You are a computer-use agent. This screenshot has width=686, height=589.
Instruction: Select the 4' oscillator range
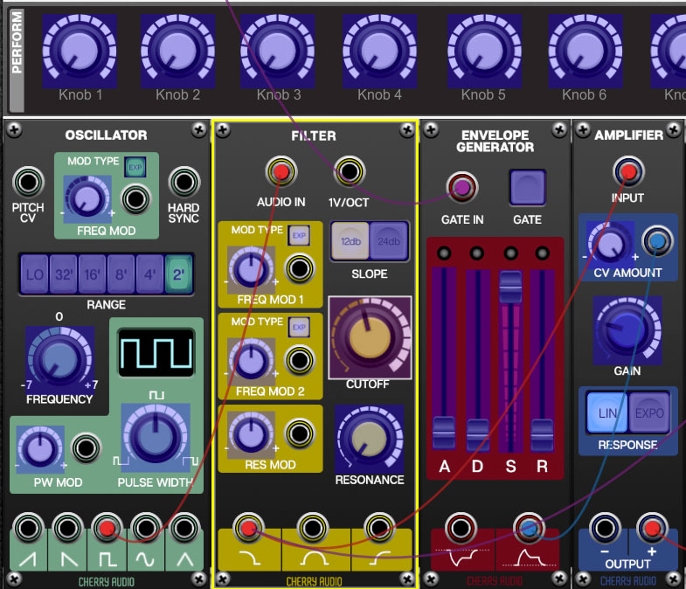(150, 274)
